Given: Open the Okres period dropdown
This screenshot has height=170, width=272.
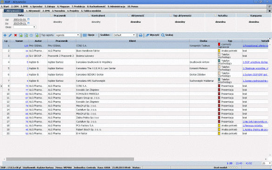Looking at the screenshot, I should [25, 27].
